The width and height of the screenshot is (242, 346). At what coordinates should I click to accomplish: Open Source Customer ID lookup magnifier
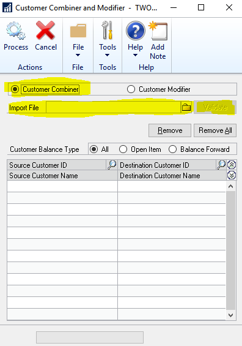[112, 165]
